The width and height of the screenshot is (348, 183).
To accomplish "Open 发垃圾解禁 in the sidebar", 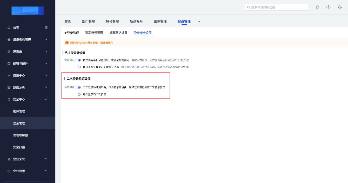I will [20, 135].
